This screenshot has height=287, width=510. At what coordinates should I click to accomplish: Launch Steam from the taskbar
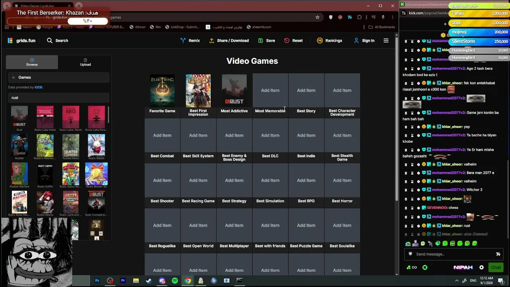point(149,281)
